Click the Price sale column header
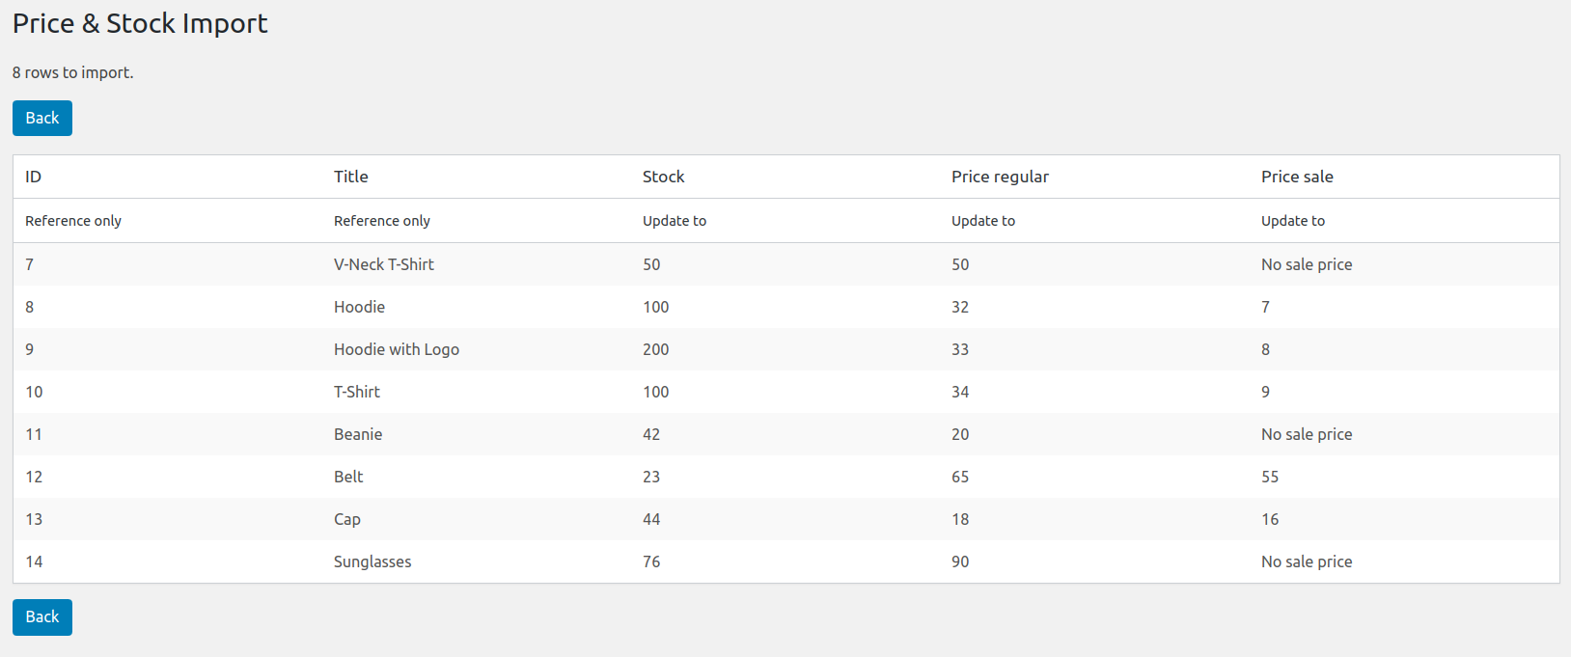This screenshot has width=1571, height=657. (x=1297, y=177)
